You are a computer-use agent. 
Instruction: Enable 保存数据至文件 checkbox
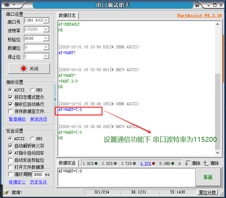(x=10, y=111)
